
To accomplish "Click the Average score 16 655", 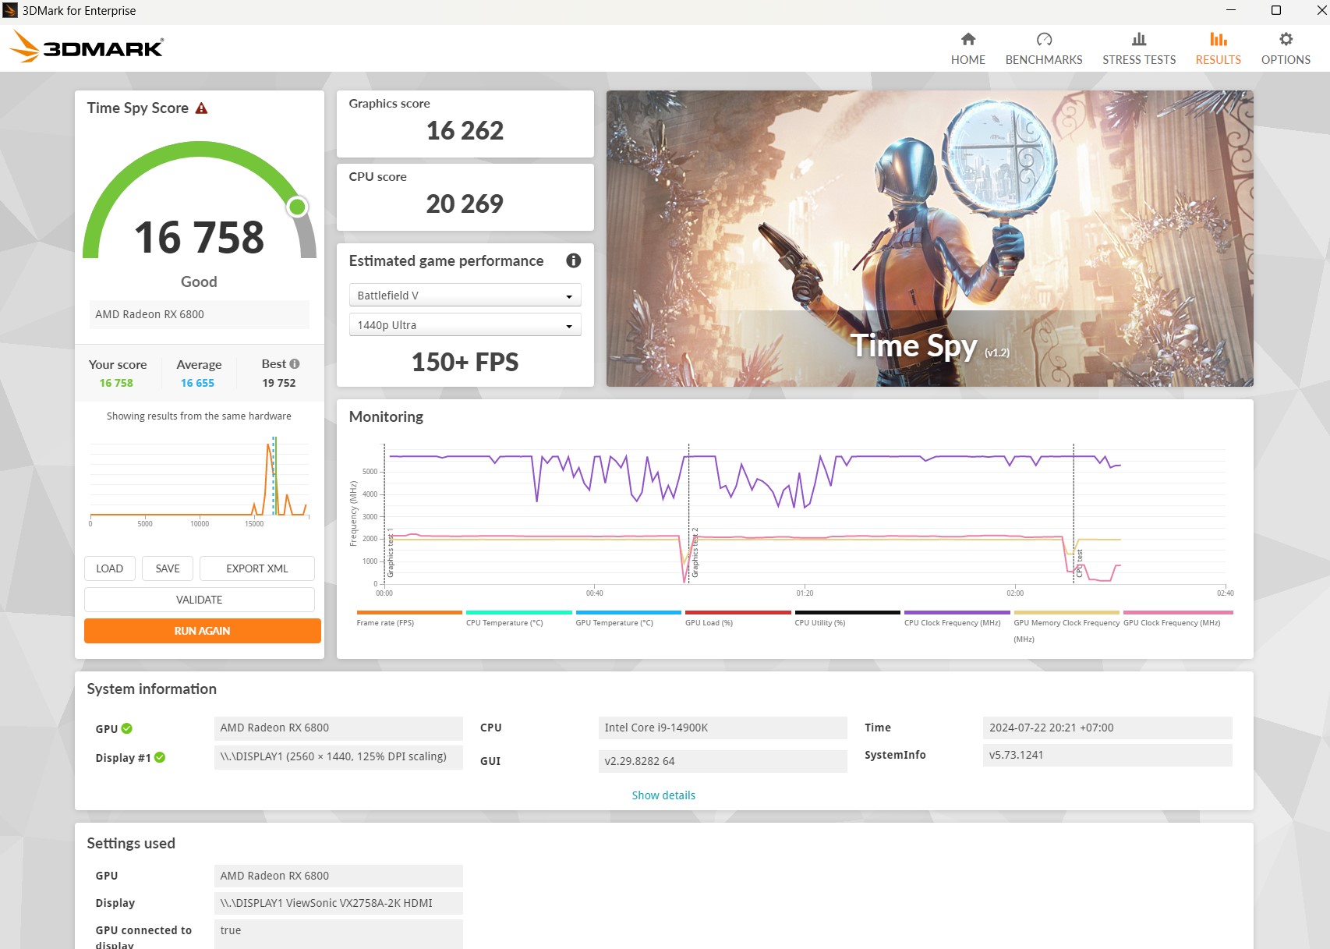I will click(197, 383).
